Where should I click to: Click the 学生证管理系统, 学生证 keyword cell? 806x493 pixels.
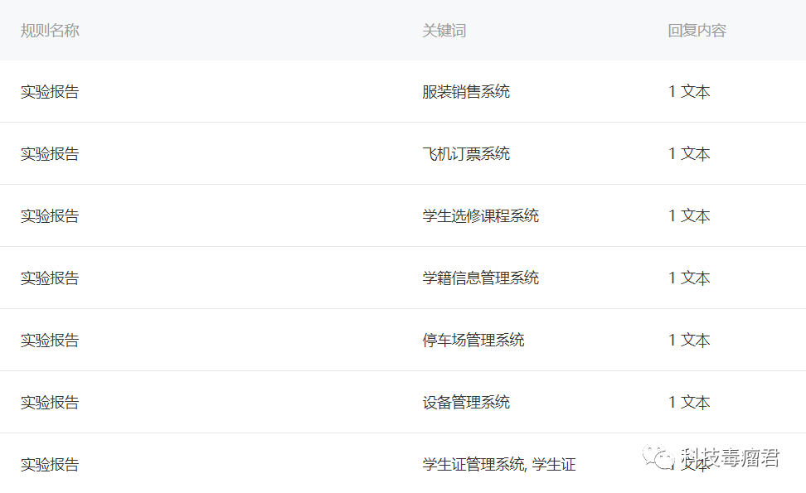pos(498,465)
